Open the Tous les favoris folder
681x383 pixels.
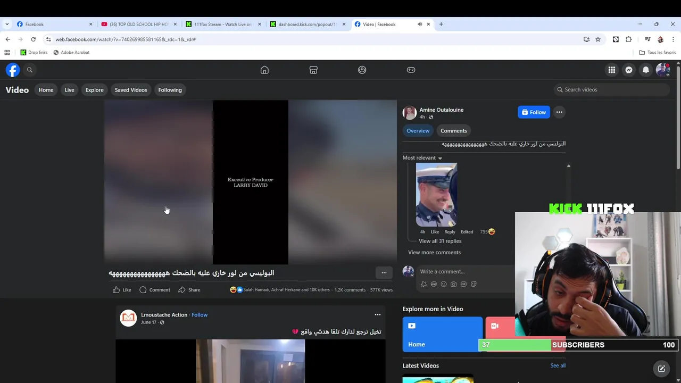pyautogui.click(x=657, y=52)
